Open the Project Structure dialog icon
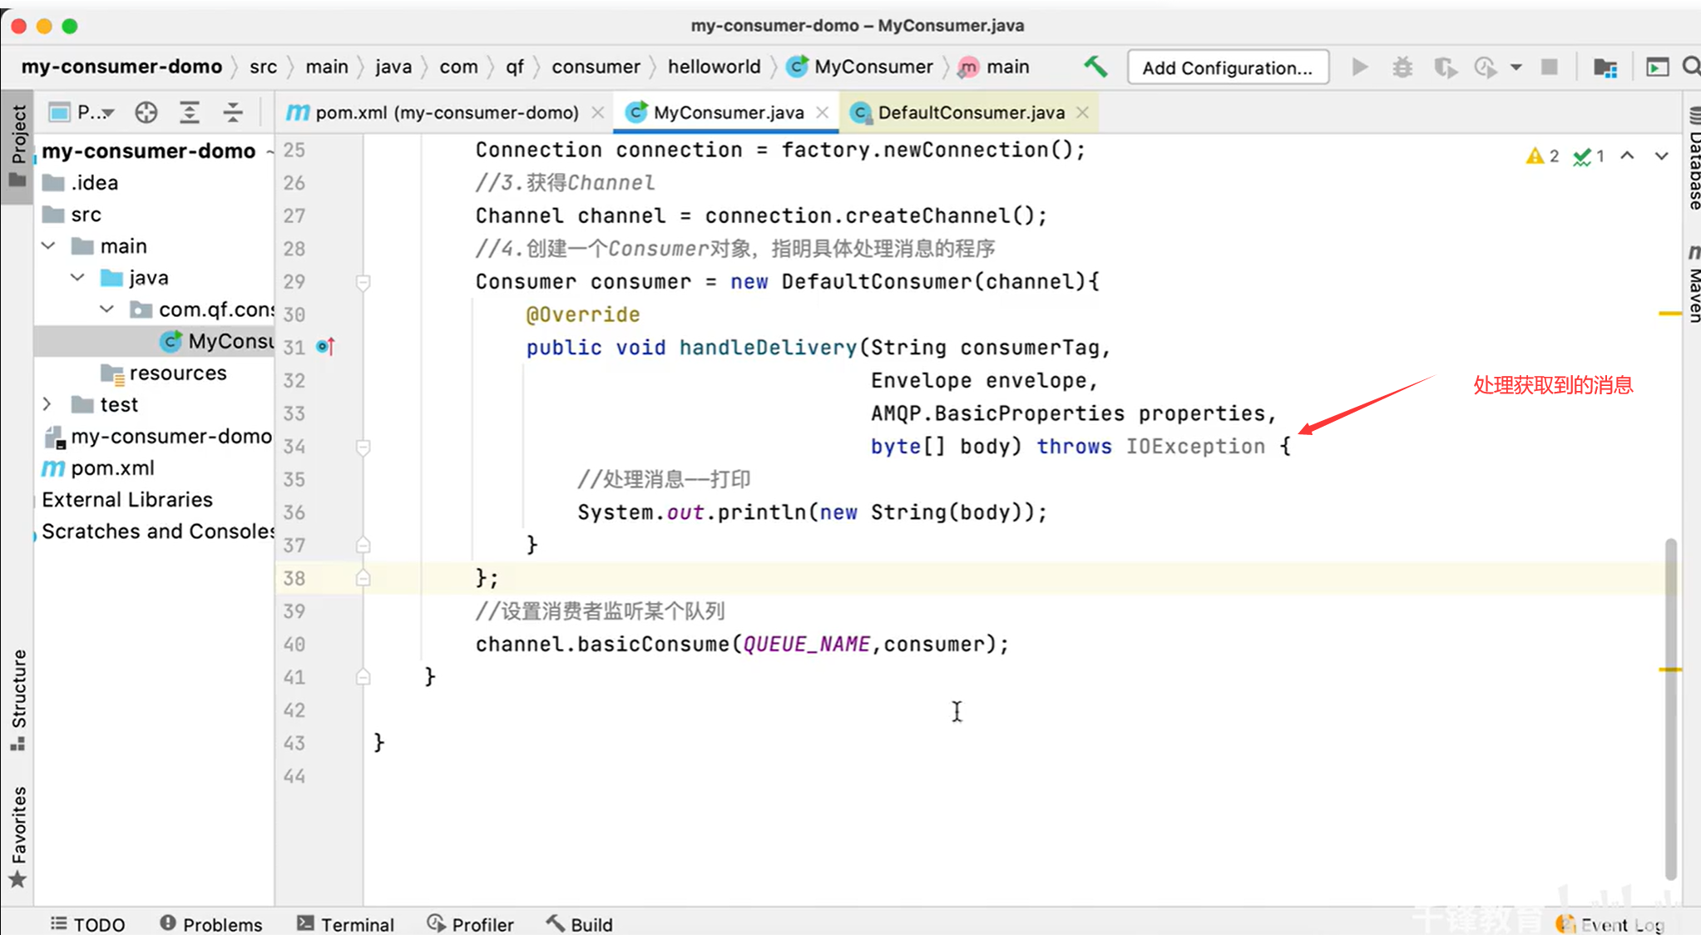The image size is (1701, 935). point(1605,67)
